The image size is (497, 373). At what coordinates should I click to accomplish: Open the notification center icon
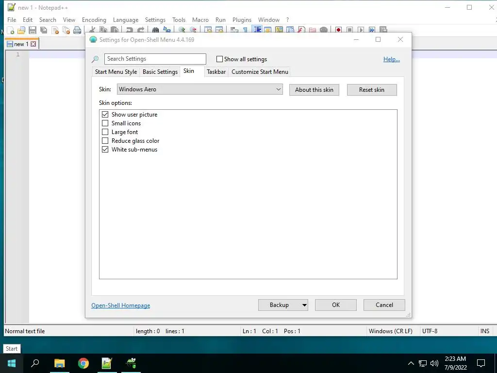click(x=481, y=363)
